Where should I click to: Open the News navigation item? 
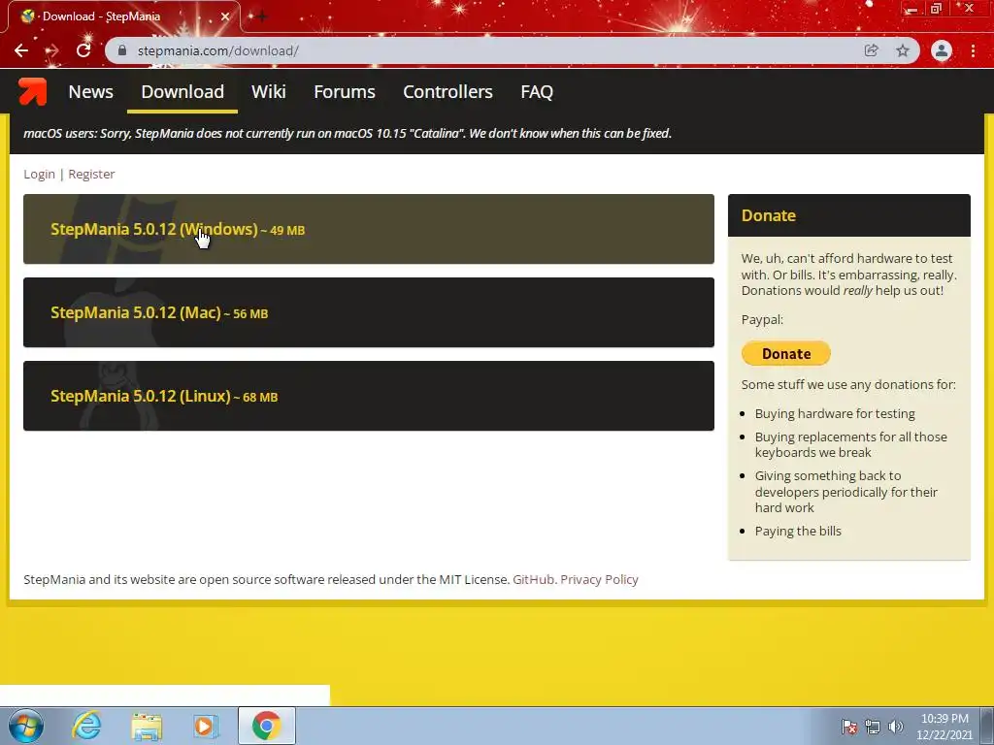pyautogui.click(x=90, y=92)
